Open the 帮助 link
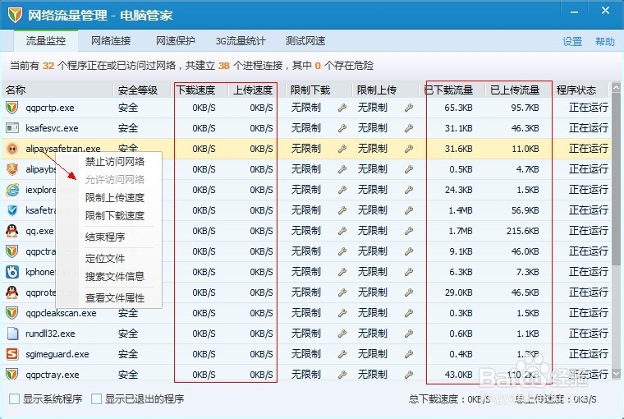 (605, 41)
